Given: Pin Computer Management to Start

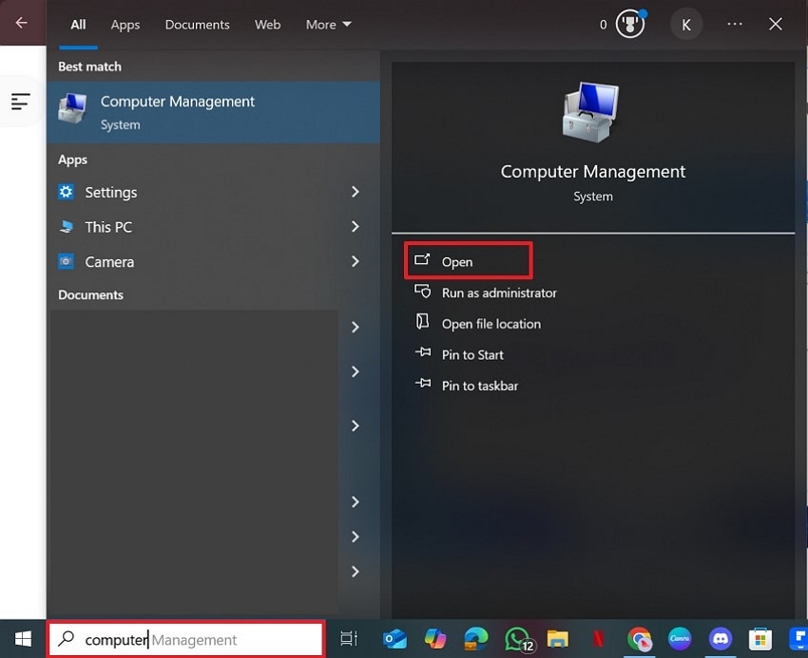Looking at the screenshot, I should click(472, 355).
